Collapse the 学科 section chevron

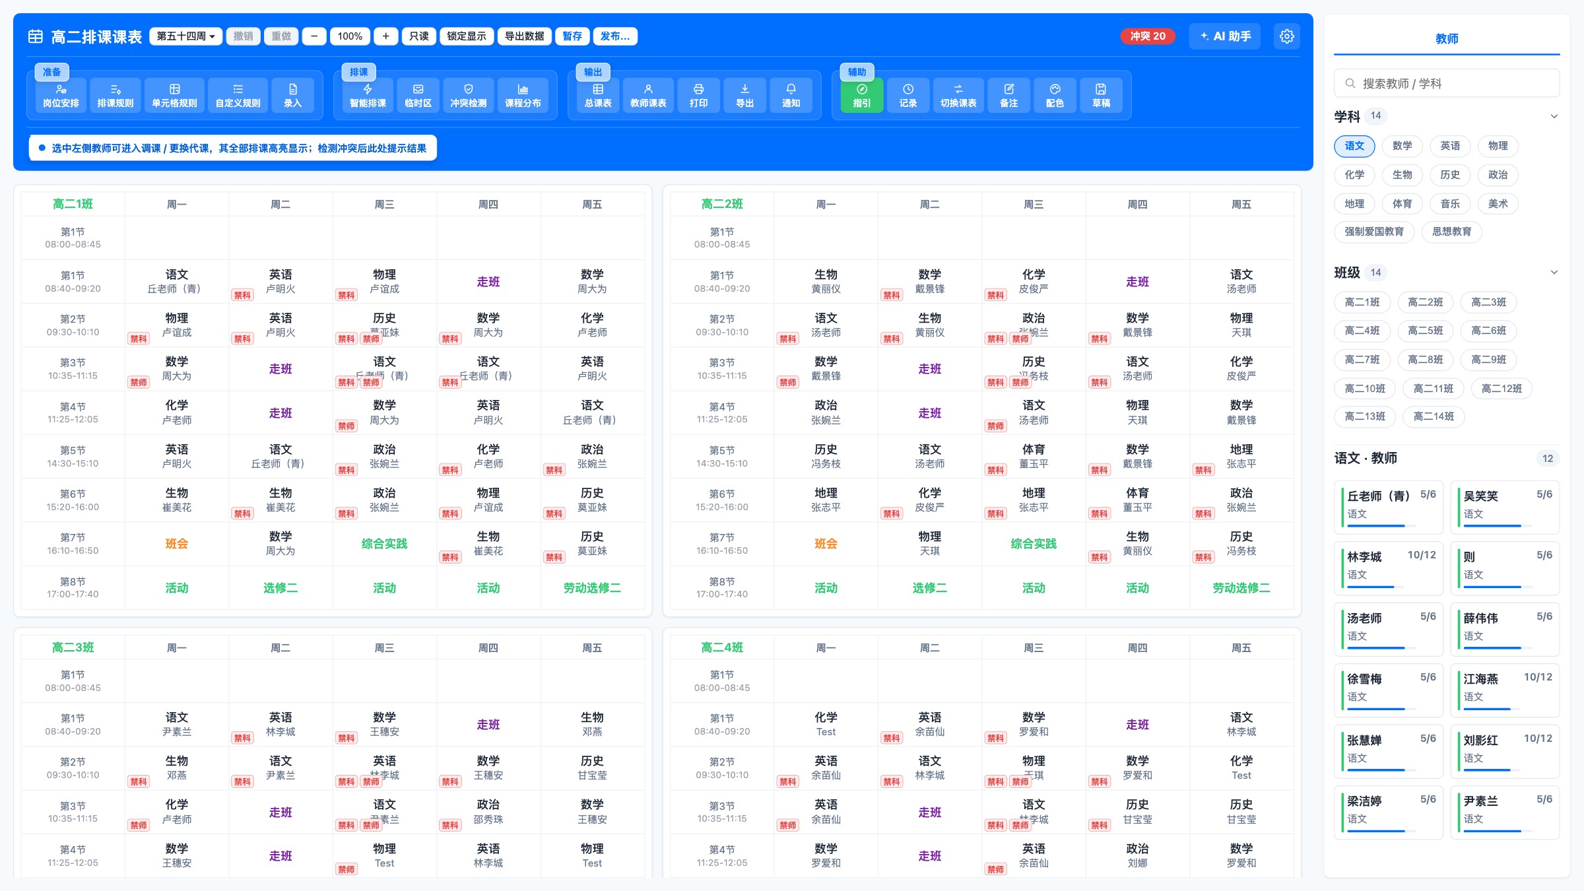coord(1554,117)
